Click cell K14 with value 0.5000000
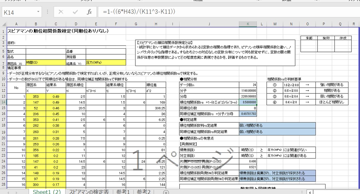360x194 pixels. tap(248, 102)
